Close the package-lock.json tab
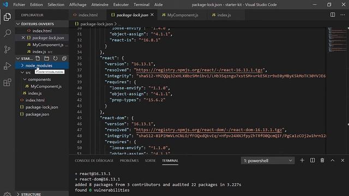The image size is (349, 196). (x=152, y=15)
